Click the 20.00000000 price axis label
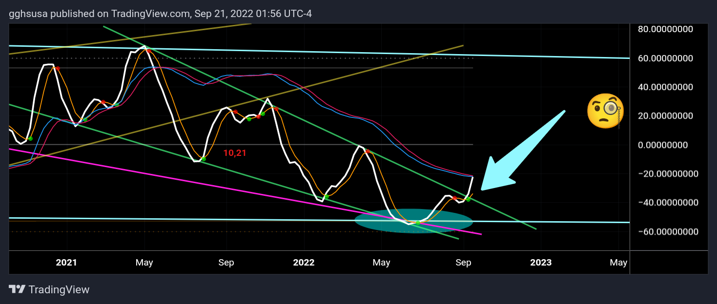717x304 pixels. [x=666, y=116]
